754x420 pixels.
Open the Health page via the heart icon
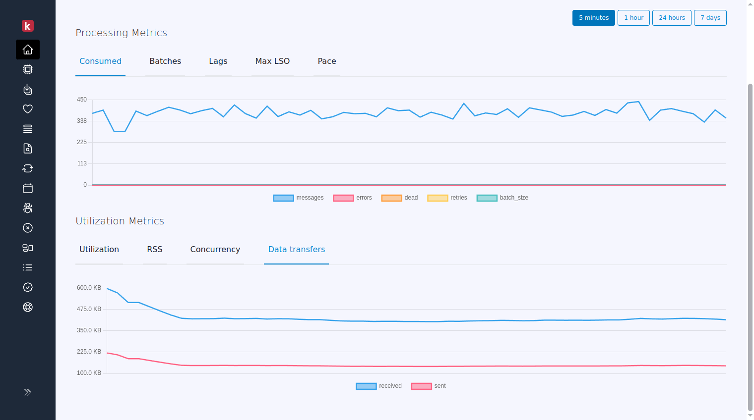tap(27, 109)
